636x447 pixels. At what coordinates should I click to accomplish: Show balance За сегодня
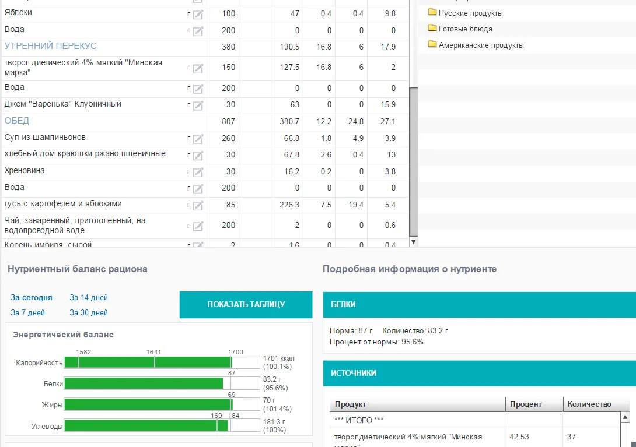click(x=32, y=297)
